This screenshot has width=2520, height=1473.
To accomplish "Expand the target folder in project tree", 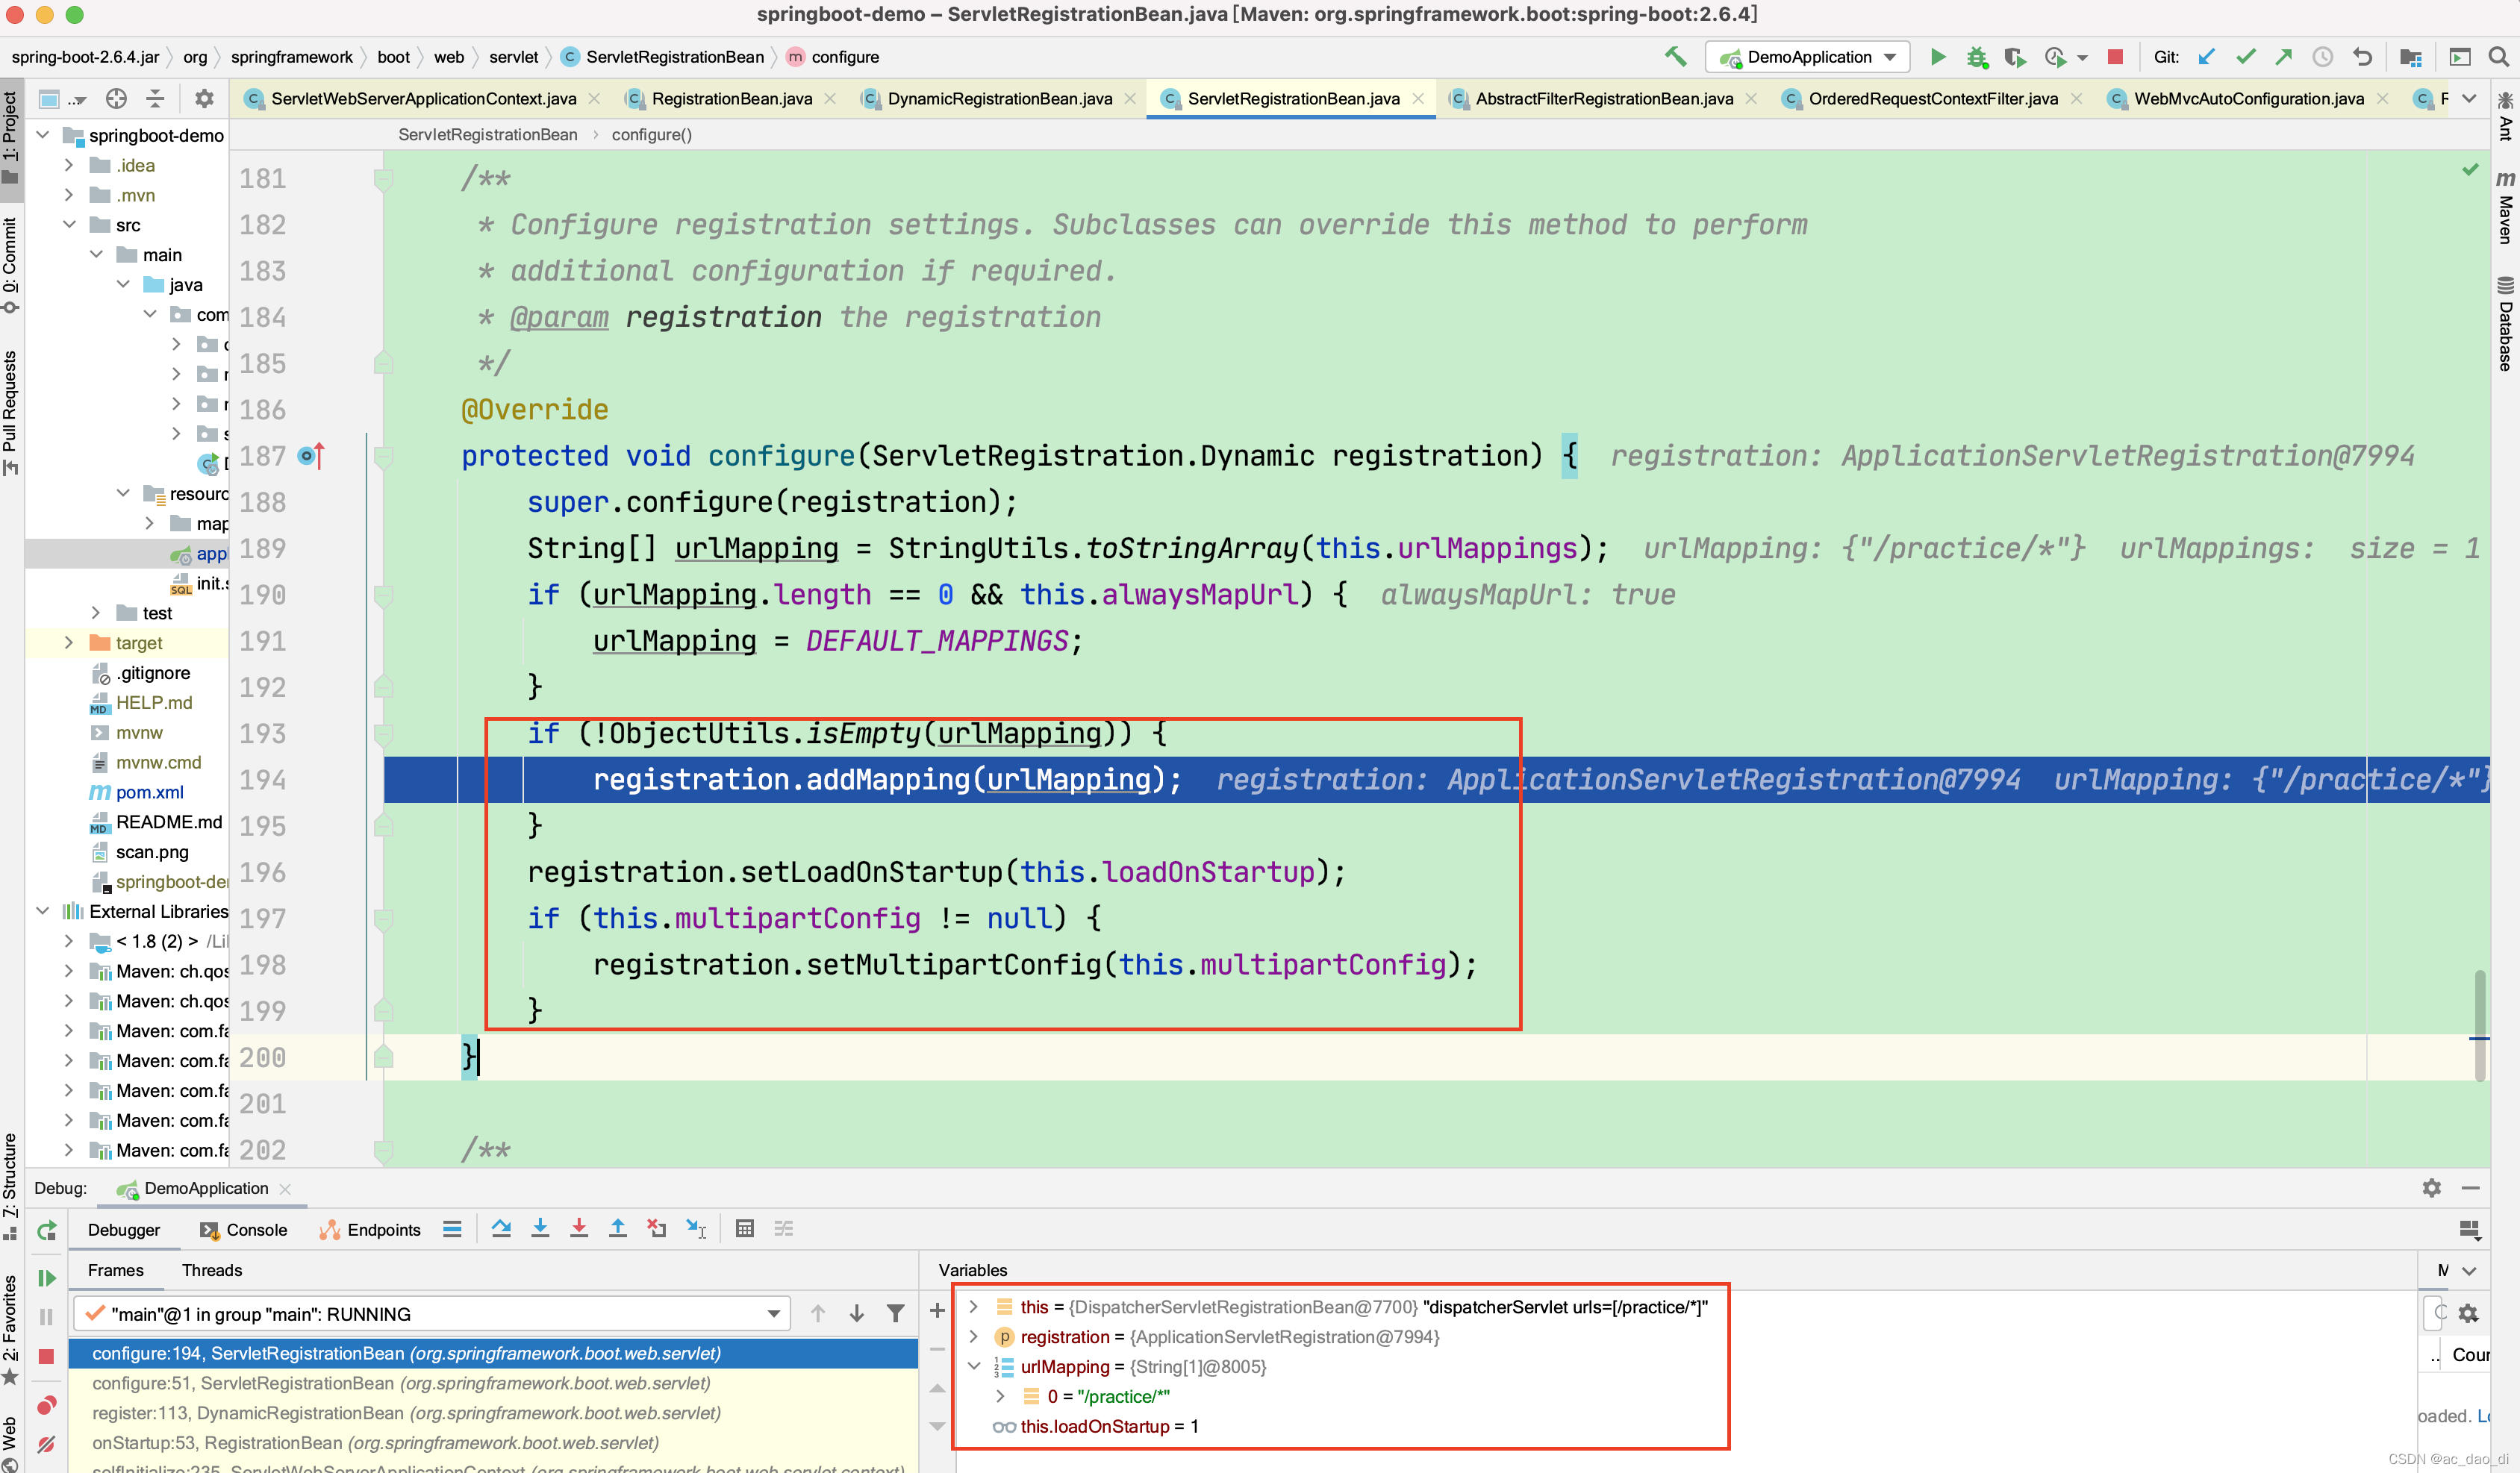I will point(69,643).
